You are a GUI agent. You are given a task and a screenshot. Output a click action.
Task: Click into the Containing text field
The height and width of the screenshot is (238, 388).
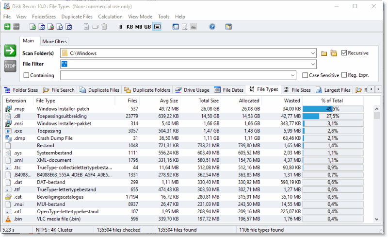click(x=175, y=75)
